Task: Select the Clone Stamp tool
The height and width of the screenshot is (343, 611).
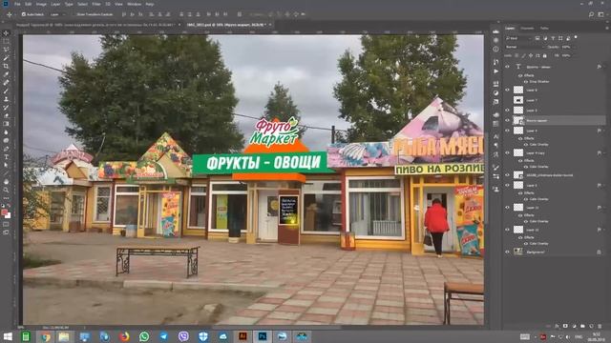Action: pyautogui.click(x=6, y=99)
